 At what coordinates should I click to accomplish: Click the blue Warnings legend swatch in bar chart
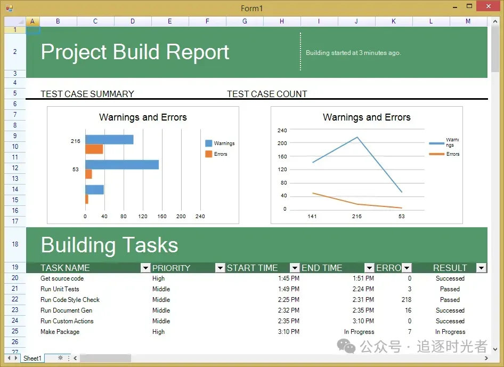(x=209, y=143)
